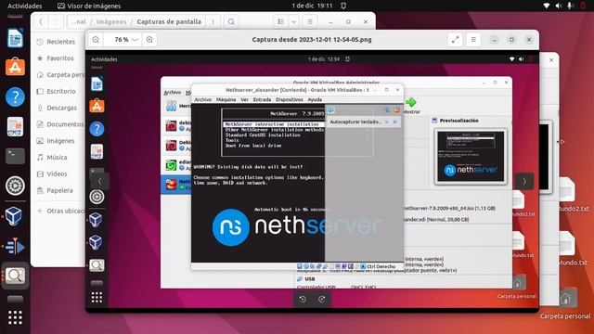Show applications grid in the dock
This screenshot has height=334, width=594.
(x=15, y=317)
